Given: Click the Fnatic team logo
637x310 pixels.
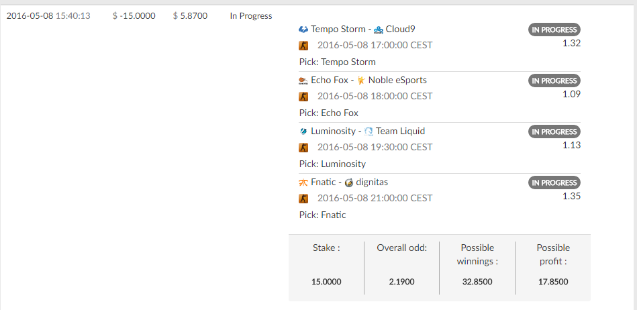Looking at the screenshot, I should pyautogui.click(x=303, y=183).
